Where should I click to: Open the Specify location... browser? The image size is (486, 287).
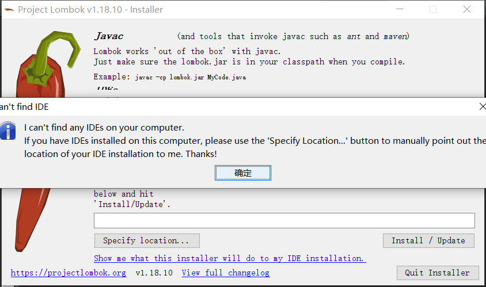146,240
